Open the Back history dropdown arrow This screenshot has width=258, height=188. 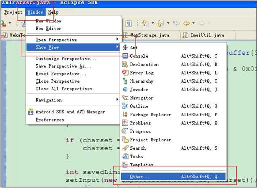pyautogui.click(x=193, y=23)
